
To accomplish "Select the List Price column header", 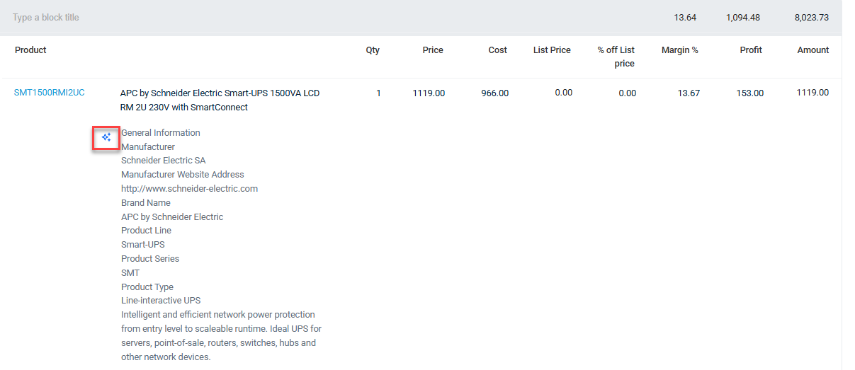I will pos(552,50).
